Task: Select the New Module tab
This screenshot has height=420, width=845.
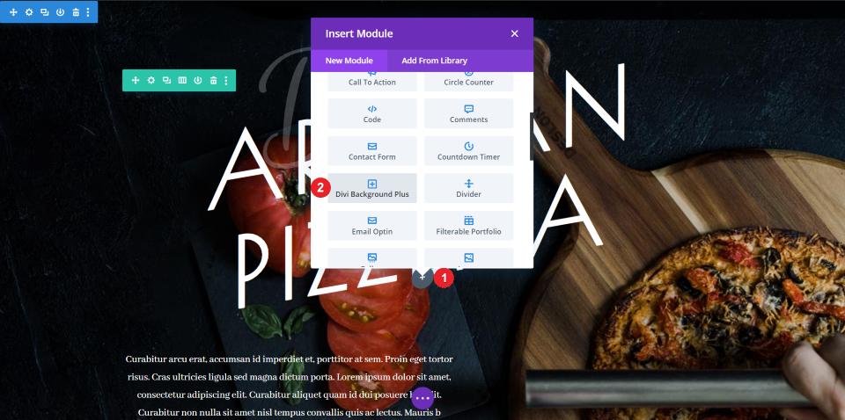Action: point(349,61)
